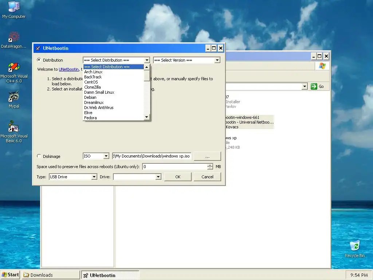Viewport: 373px width, 280px height.
Task: Choose CentOS from the distribution list
Action: pyautogui.click(x=114, y=82)
